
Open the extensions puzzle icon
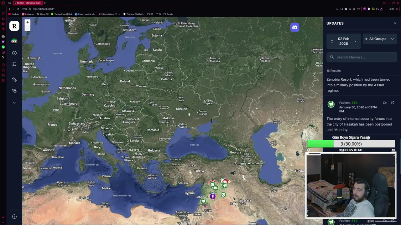click(x=377, y=9)
